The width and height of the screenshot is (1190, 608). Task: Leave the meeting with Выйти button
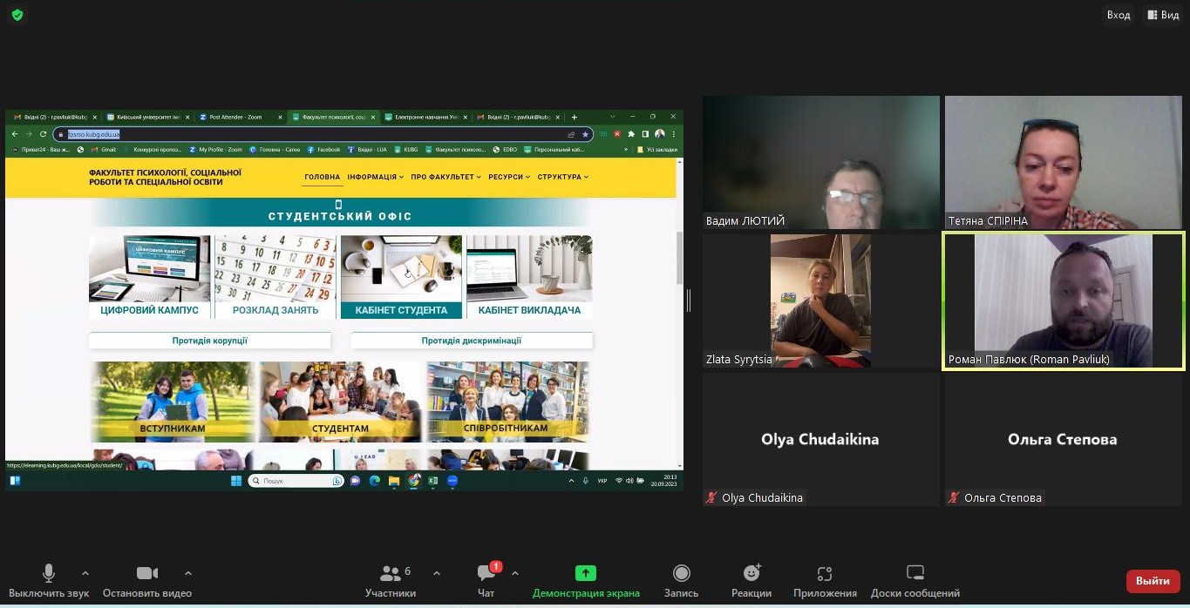1153,581
